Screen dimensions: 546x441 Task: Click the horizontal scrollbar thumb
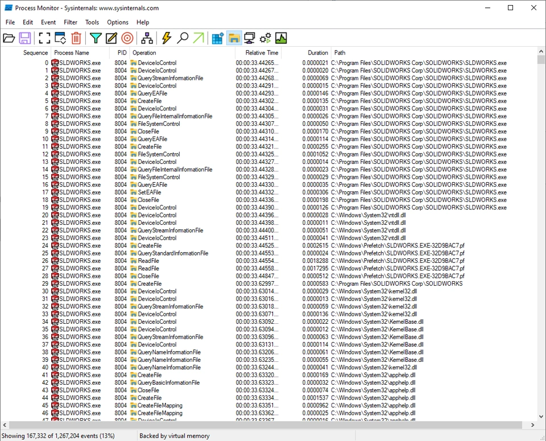[x=266, y=424]
